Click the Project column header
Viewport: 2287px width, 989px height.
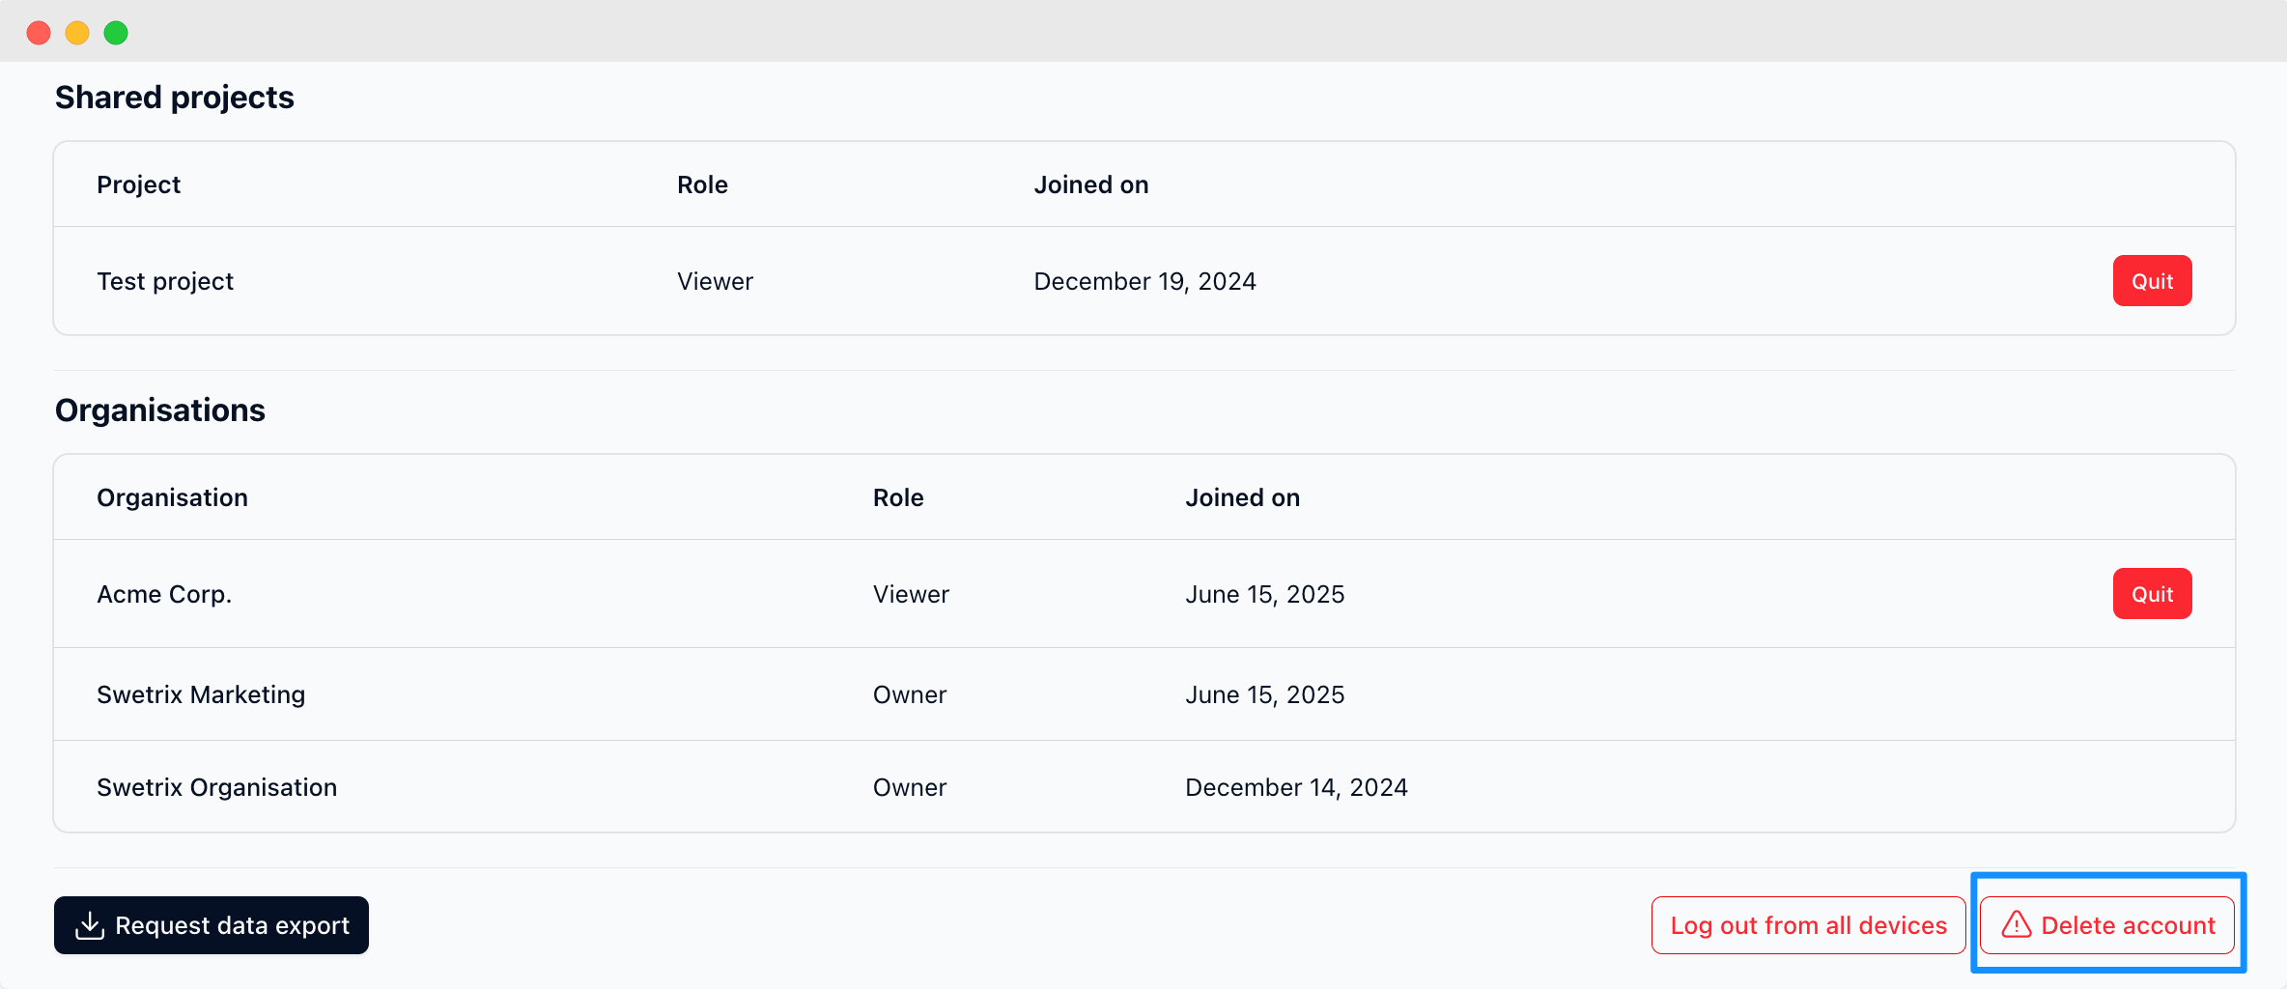point(138,184)
